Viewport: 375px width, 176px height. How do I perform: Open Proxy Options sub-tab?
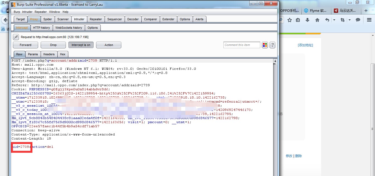(x=93, y=28)
